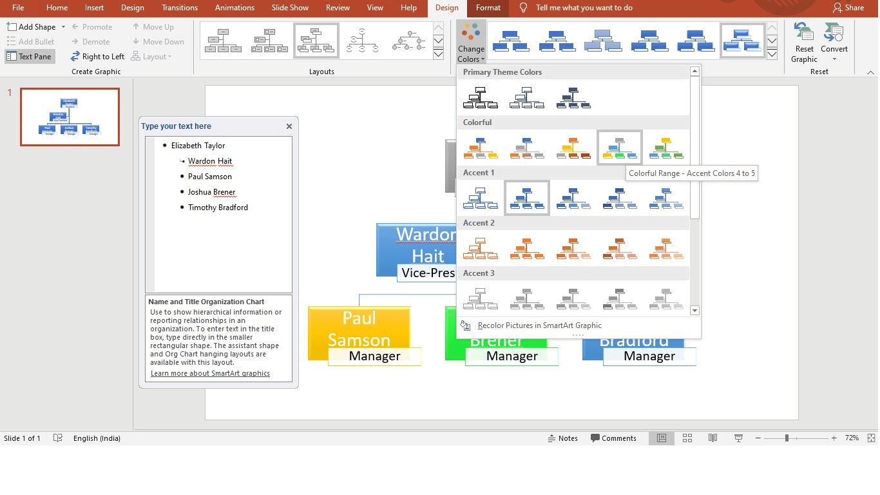Click the Reset Graphic icon
This screenshot has width=880, height=495.
803,32
